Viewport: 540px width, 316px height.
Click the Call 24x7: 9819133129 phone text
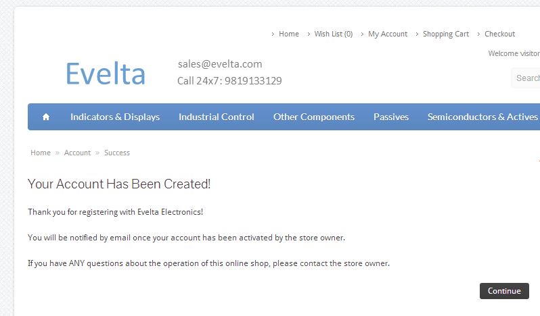(x=229, y=81)
